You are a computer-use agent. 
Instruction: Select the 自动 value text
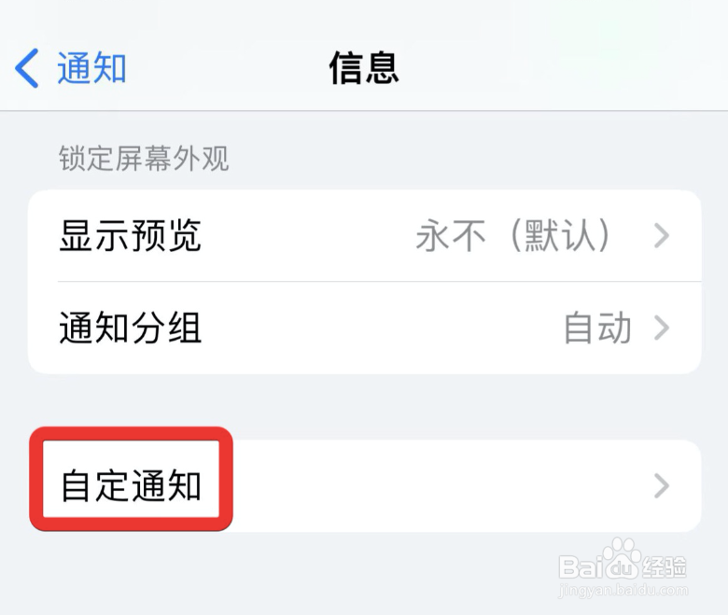(x=597, y=328)
